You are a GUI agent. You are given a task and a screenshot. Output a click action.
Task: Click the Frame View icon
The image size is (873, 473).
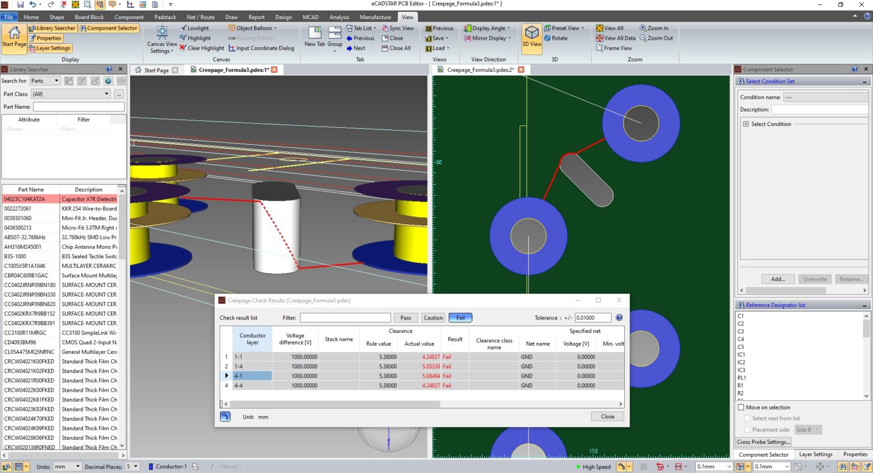tap(614, 48)
